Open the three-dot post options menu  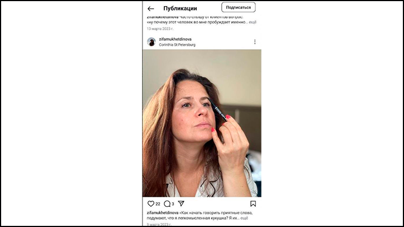point(255,41)
